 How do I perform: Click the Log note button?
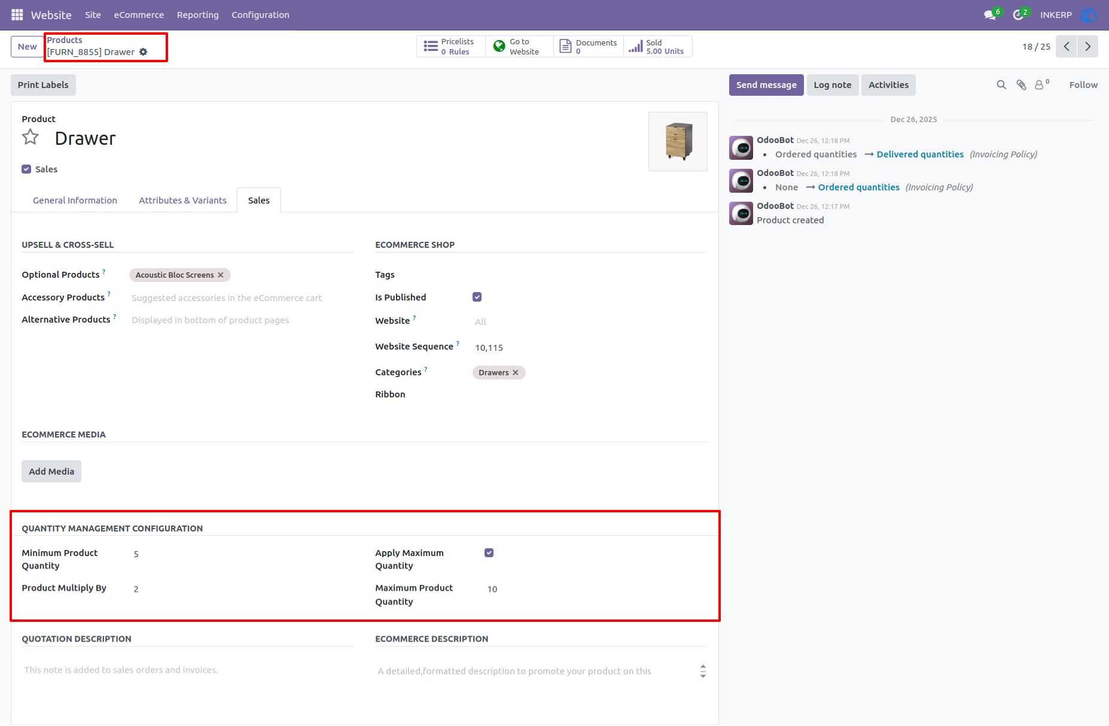pyautogui.click(x=832, y=85)
